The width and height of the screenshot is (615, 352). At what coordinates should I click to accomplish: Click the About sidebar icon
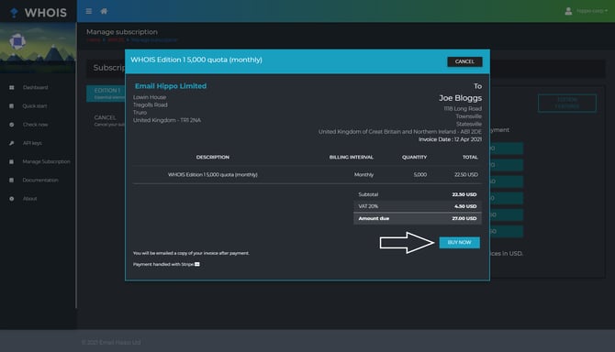11,199
